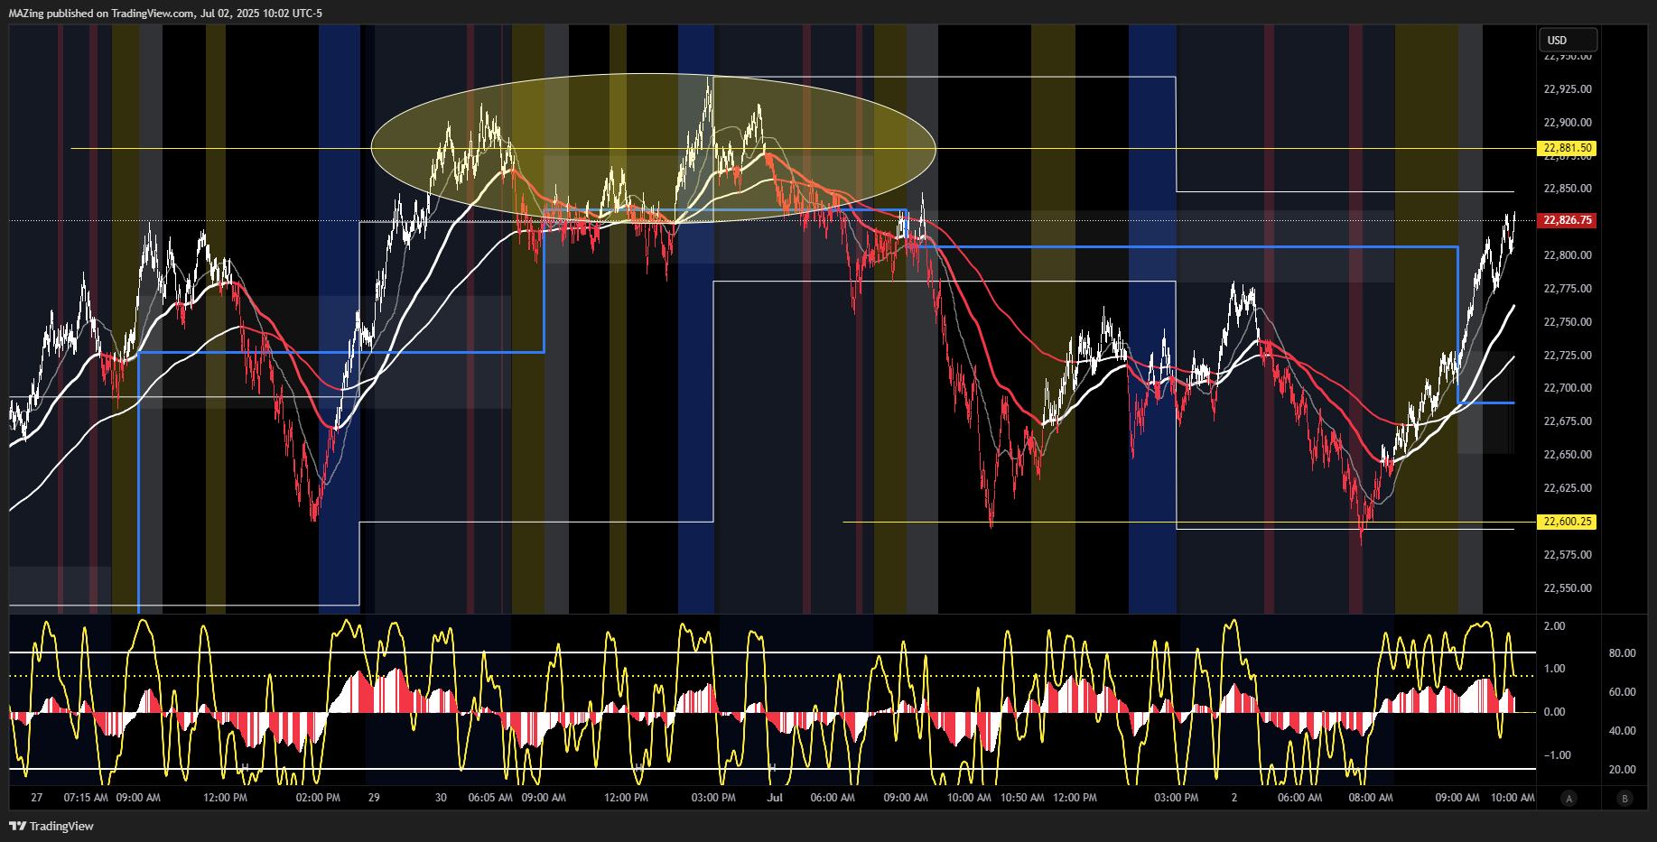Screen dimensions: 1657x842
Task: Click the 80.00 oscillator scale value
Action: (x=1623, y=653)
